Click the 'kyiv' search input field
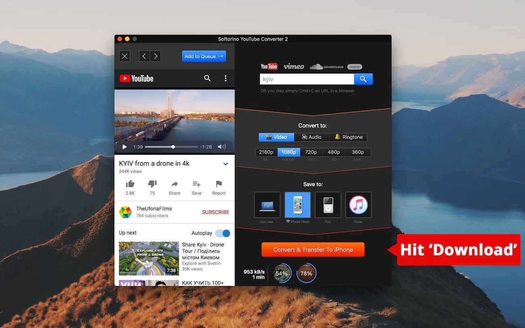 [307, 79]
